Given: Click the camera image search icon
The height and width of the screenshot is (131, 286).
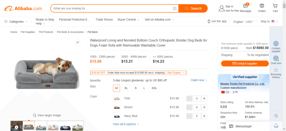Looking at the screenshot, I should [x=175, y=9].
